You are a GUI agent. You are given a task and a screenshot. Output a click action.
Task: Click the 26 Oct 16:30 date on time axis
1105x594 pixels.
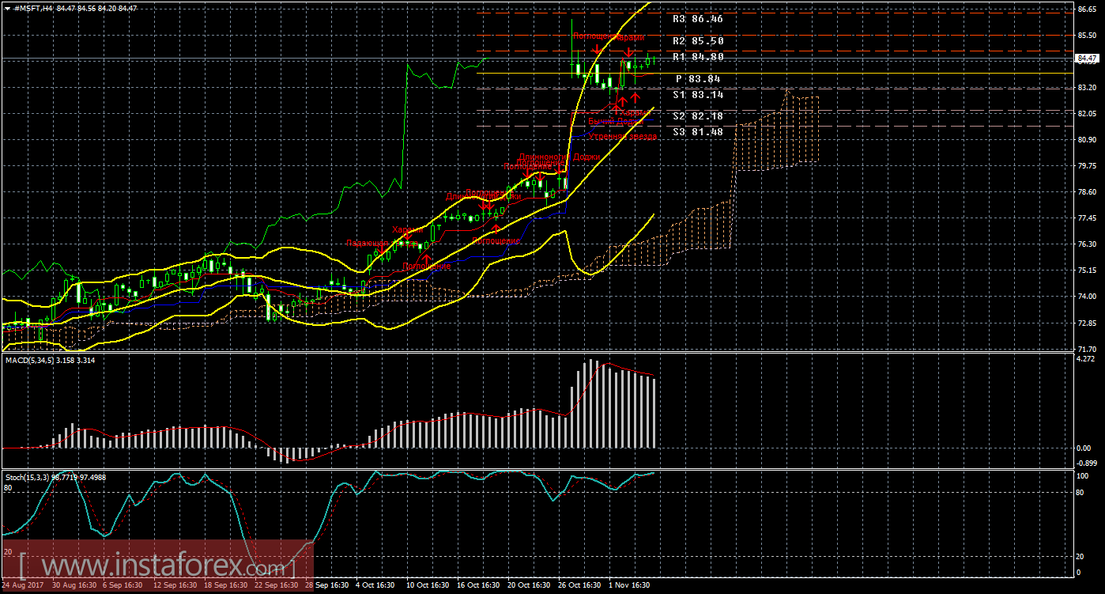tap(579, 585)
